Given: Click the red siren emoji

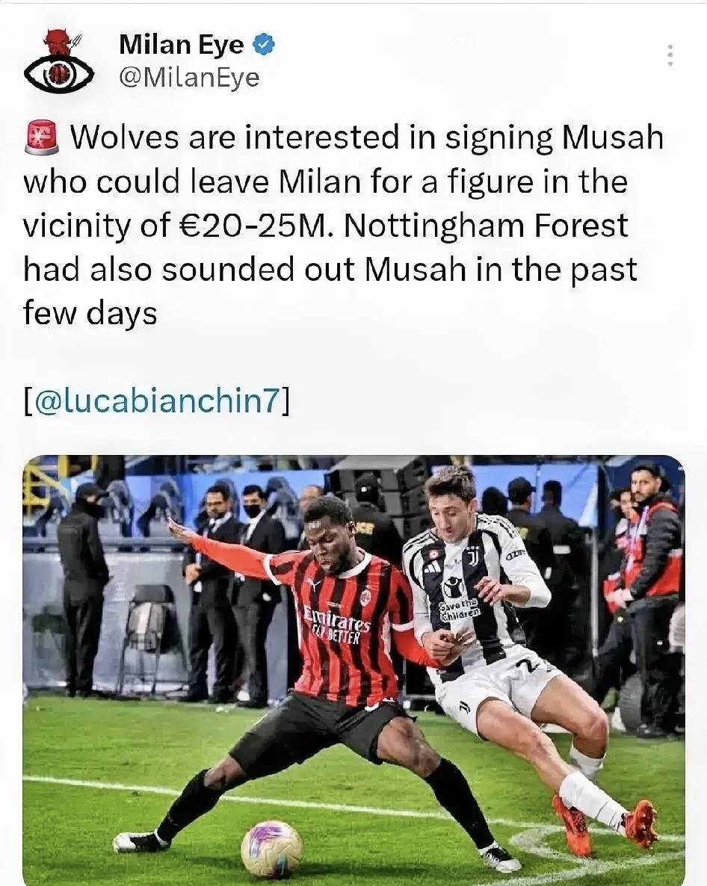Looking at the screenshot, I should pos(42,139).
